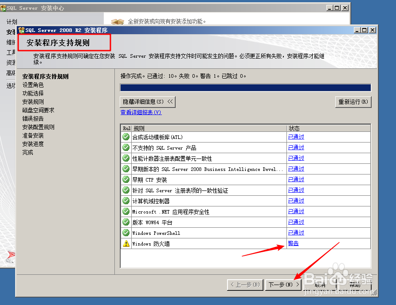Open 已通过 link for Business Intelligence Devel rule
The height and width of the screenshot is (305, 396).
tap(296, 168)
